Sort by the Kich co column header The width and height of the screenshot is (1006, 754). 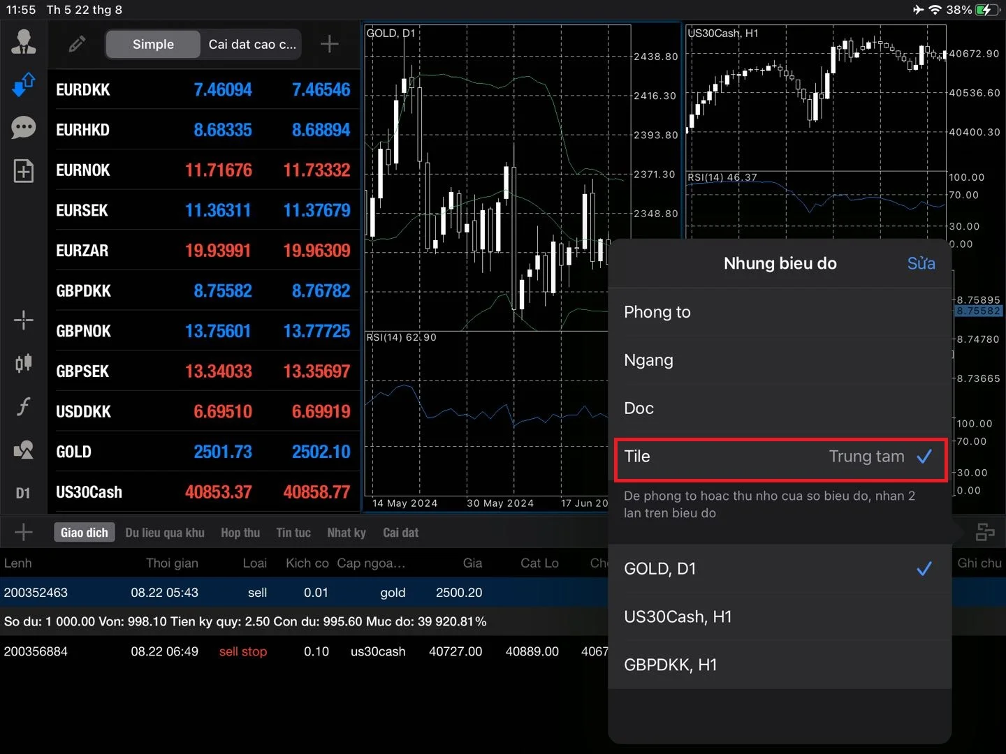307,563
